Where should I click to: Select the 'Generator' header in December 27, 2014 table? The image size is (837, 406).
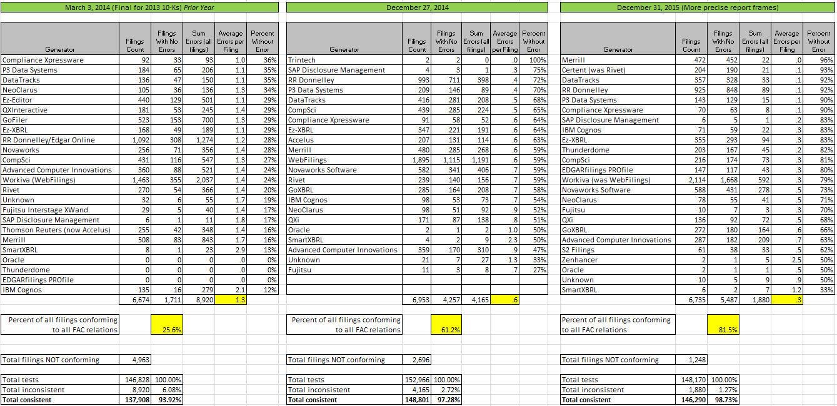click(x=343, y=39)
